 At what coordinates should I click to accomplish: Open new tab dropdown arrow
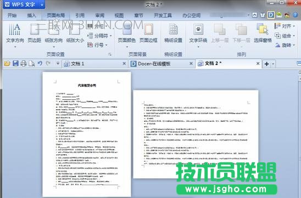pos(273,64)
